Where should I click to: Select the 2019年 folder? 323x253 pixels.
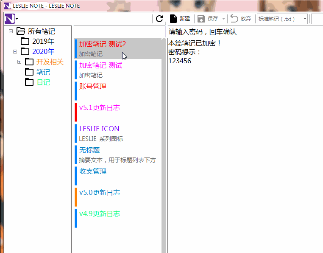point(43,41)
